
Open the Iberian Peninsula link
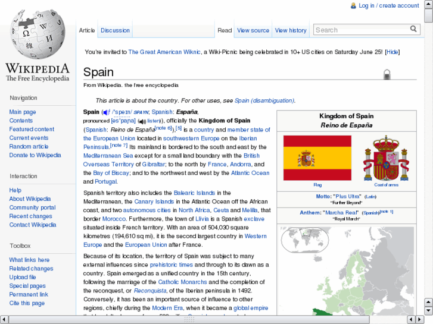pyautogui.click(x=248, y=138)
